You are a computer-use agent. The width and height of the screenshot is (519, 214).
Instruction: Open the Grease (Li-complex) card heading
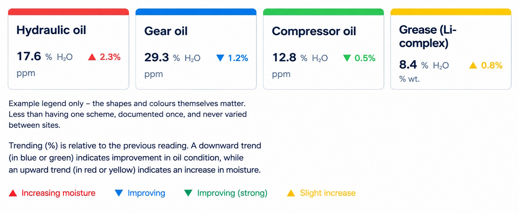(428, 36)
